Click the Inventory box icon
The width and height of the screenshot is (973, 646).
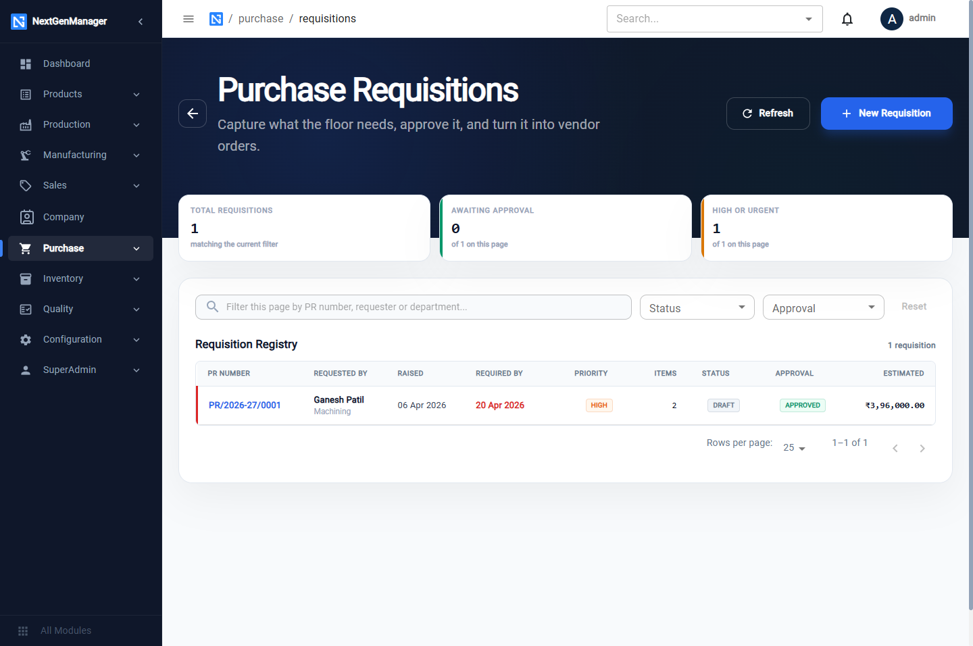point(26,279)
